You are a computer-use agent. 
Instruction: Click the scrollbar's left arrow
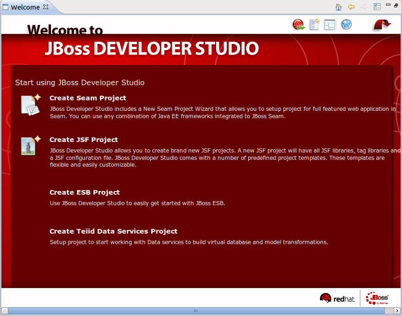click(x=5, y=311)
